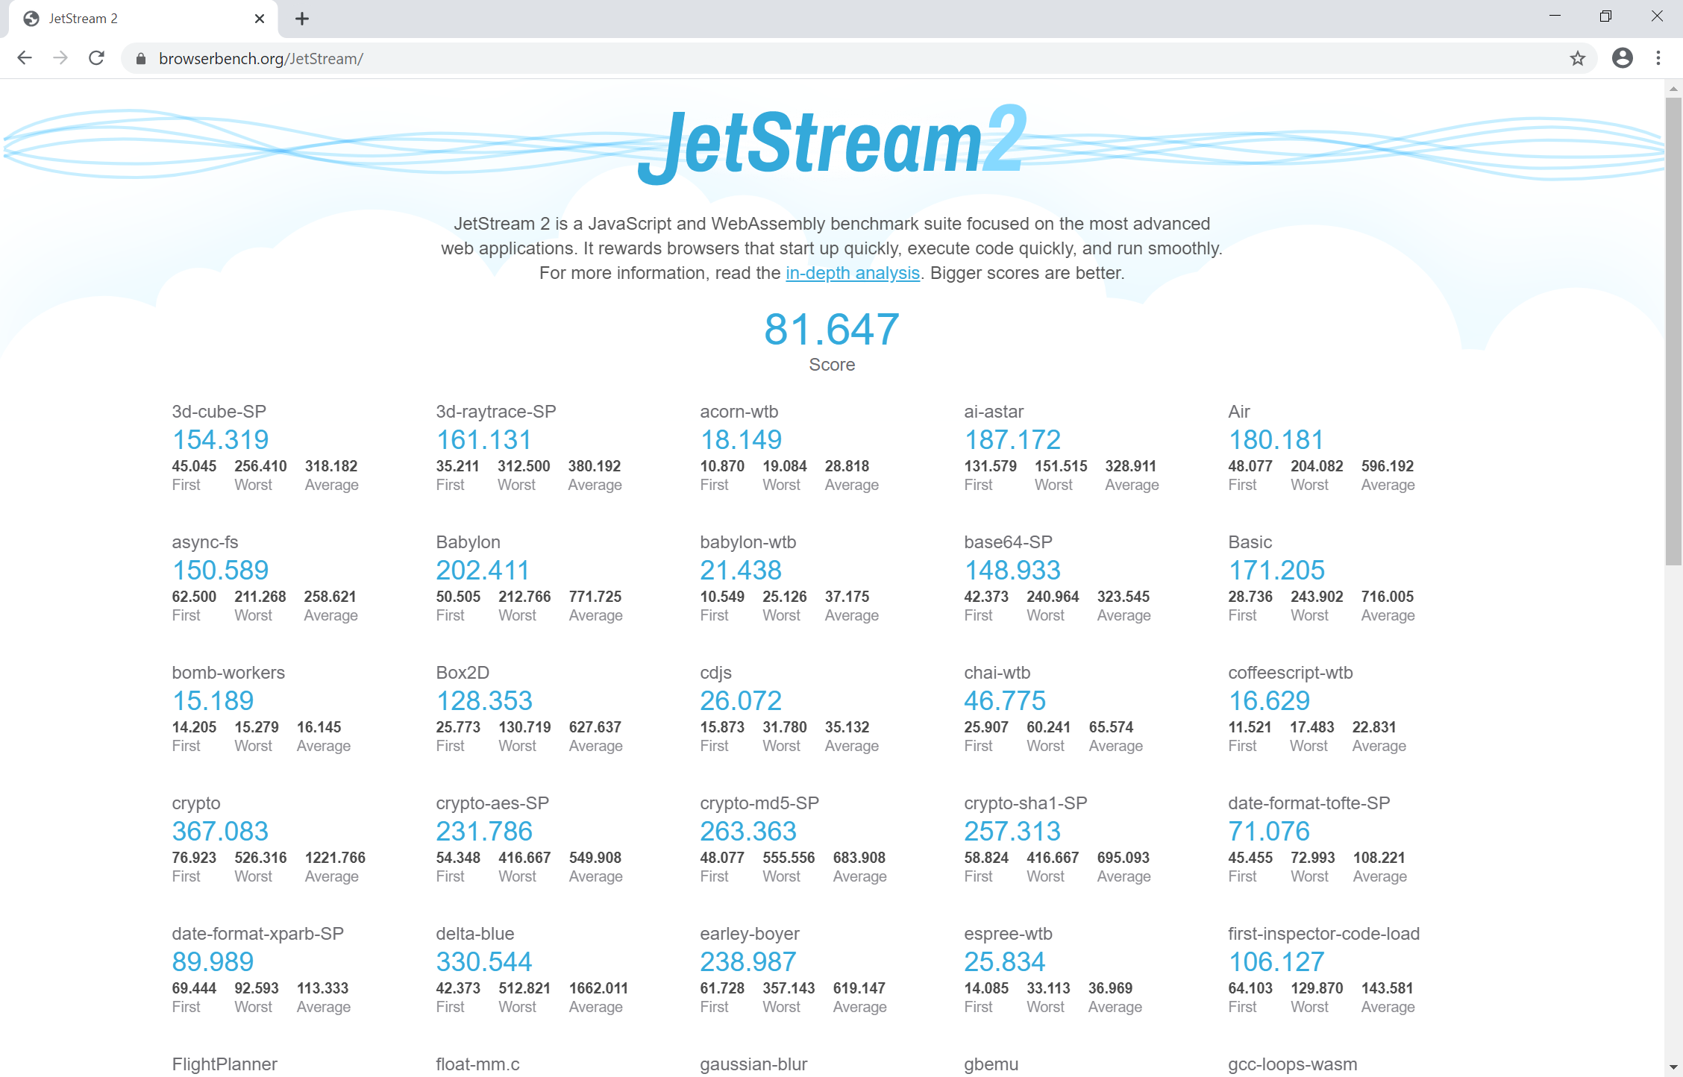This screenshot has width=1683, height=1077.
Task: Click the overall score 81.647
Action: tap(832, 329)
